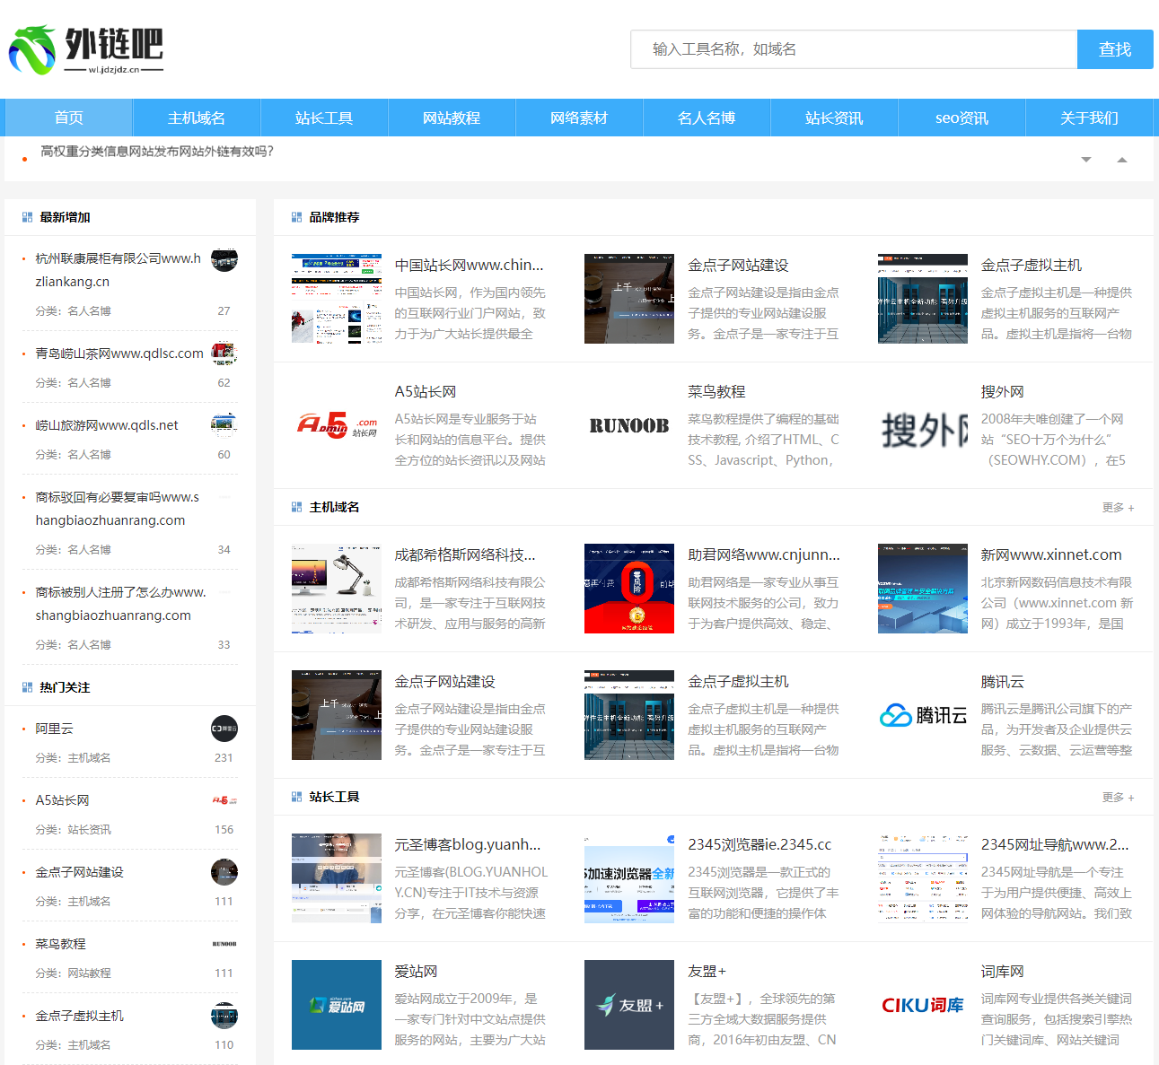
Task: Open 2345浏览器ie.2345.cc title link
Action: (x=759, y=844)
